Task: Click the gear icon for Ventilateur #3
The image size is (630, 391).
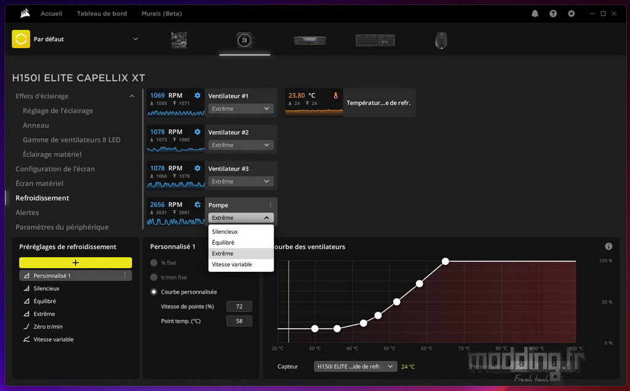Action: [197, 168]
